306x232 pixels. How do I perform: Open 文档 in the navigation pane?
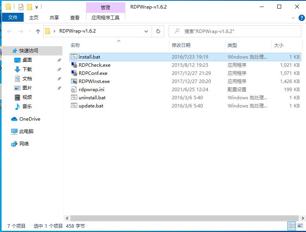pyautogui.click(x=27, y=79)
